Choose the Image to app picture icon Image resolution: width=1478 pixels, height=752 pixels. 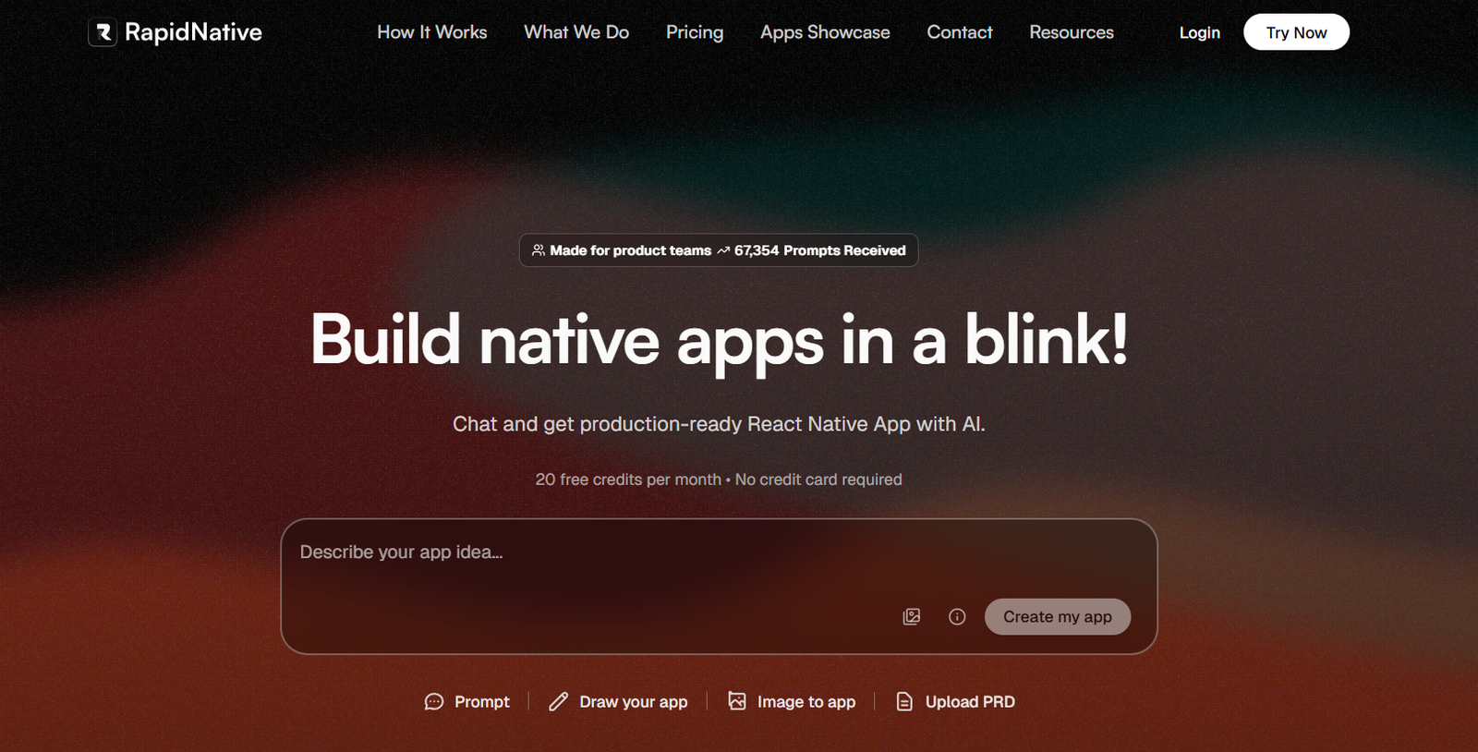(737, 701)
